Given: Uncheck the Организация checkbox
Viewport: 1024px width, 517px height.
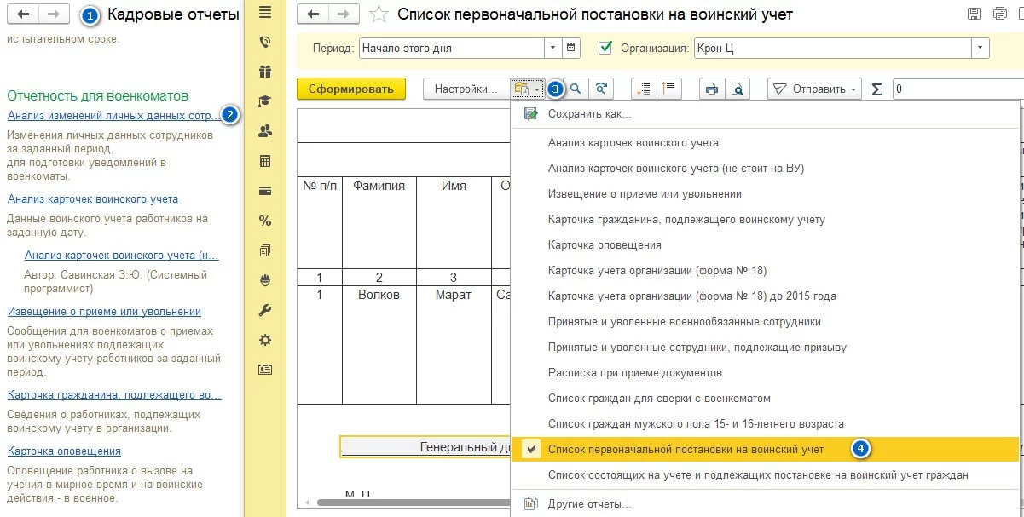Looking at the screenshot, I should (605, 48).
